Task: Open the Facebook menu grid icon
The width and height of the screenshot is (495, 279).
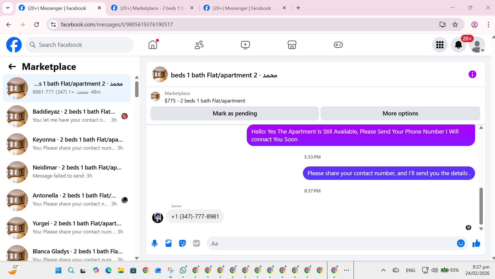Action: [x=440, y=45]
